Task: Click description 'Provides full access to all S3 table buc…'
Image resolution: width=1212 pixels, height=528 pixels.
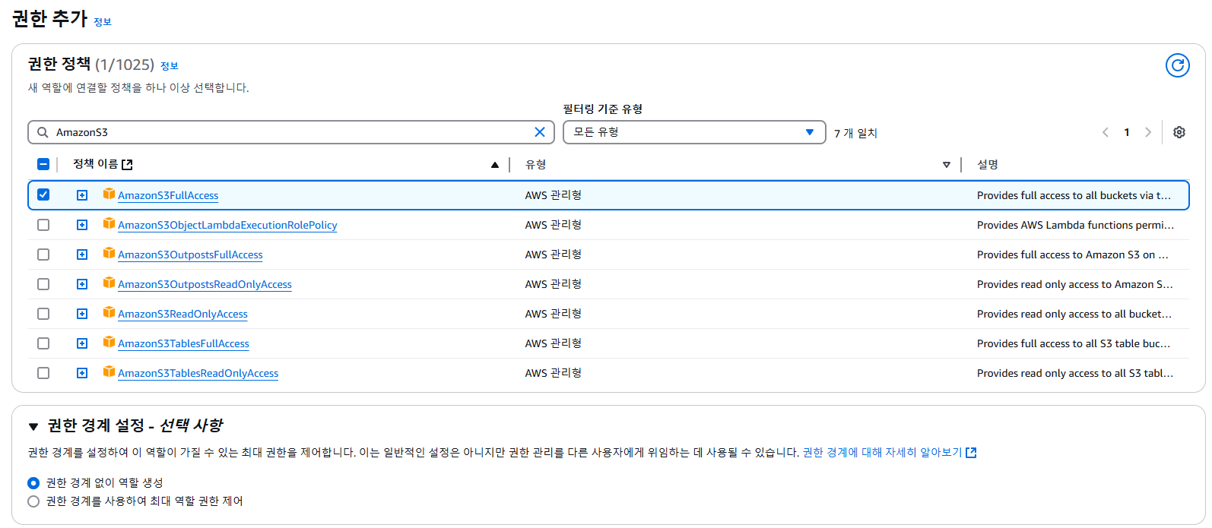Action: tap(1074, 343)
